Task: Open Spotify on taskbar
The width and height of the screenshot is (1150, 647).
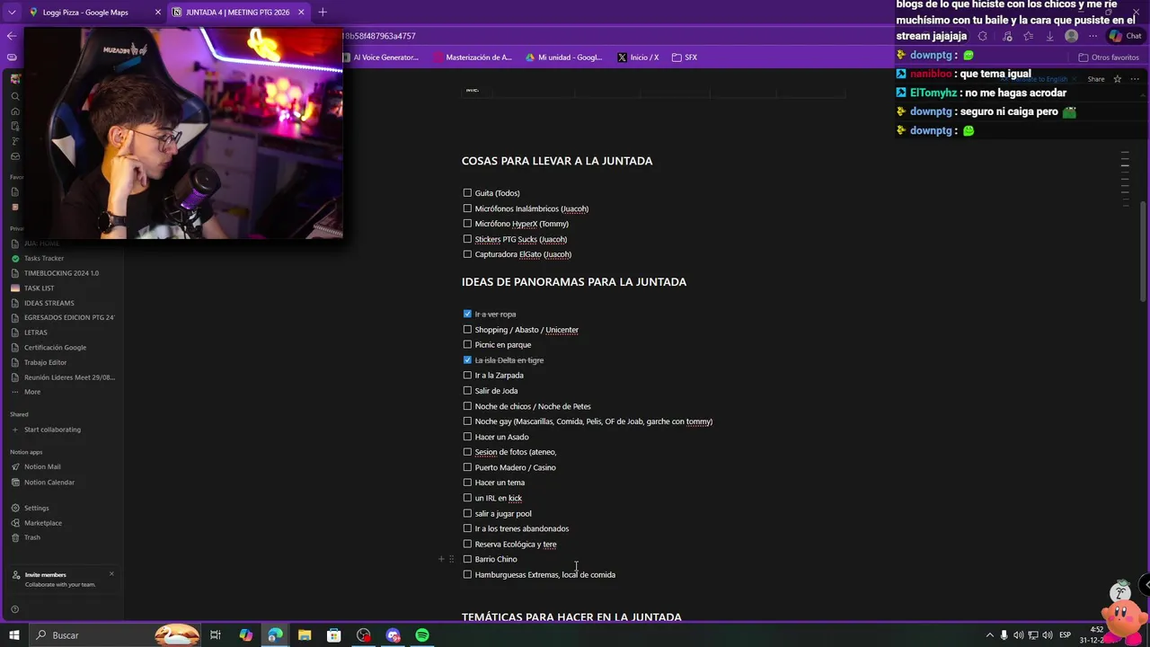Action: [422, 635]
